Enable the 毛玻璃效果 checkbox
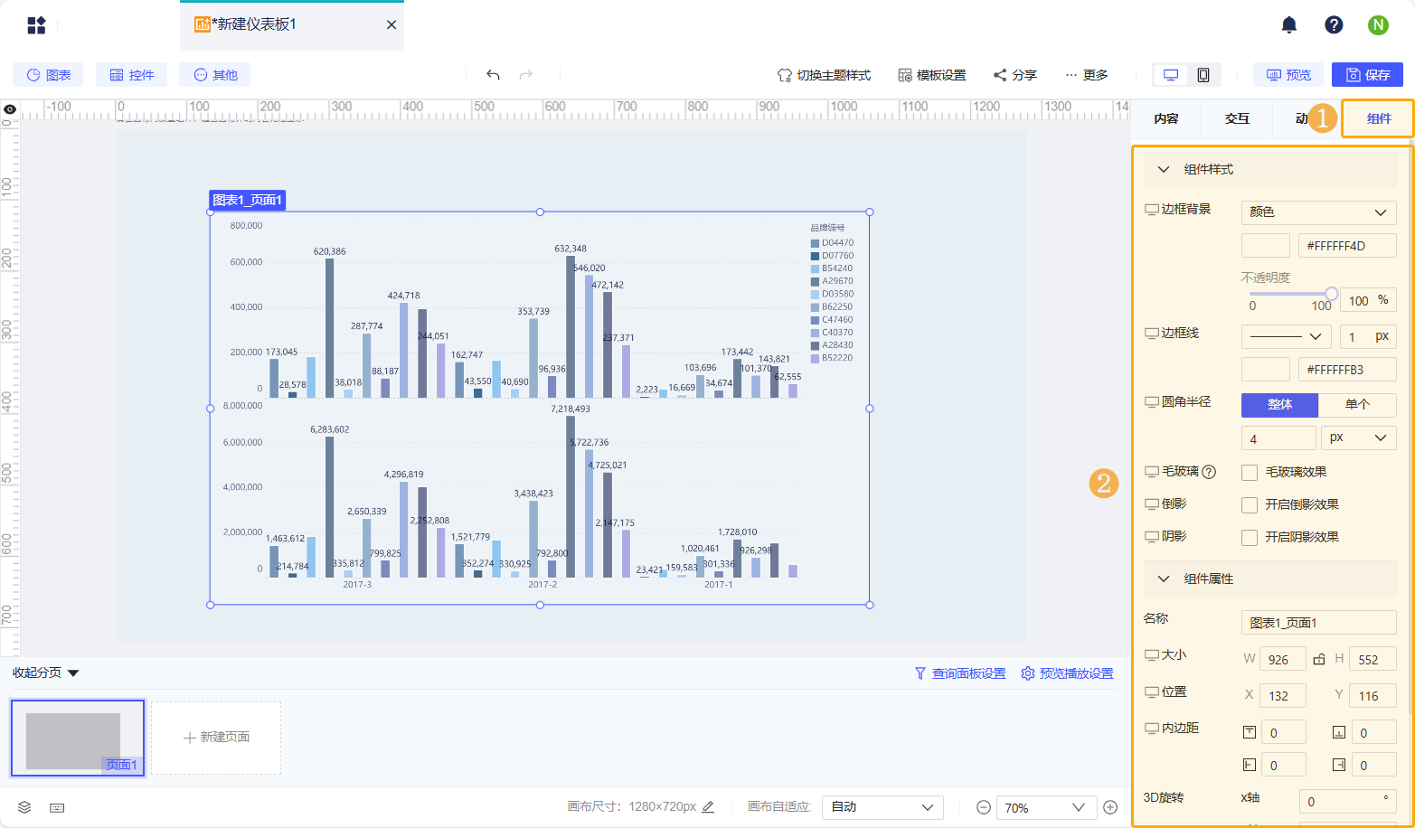Viewport: 1415px width, 828px height. [x=1250, y=472]
